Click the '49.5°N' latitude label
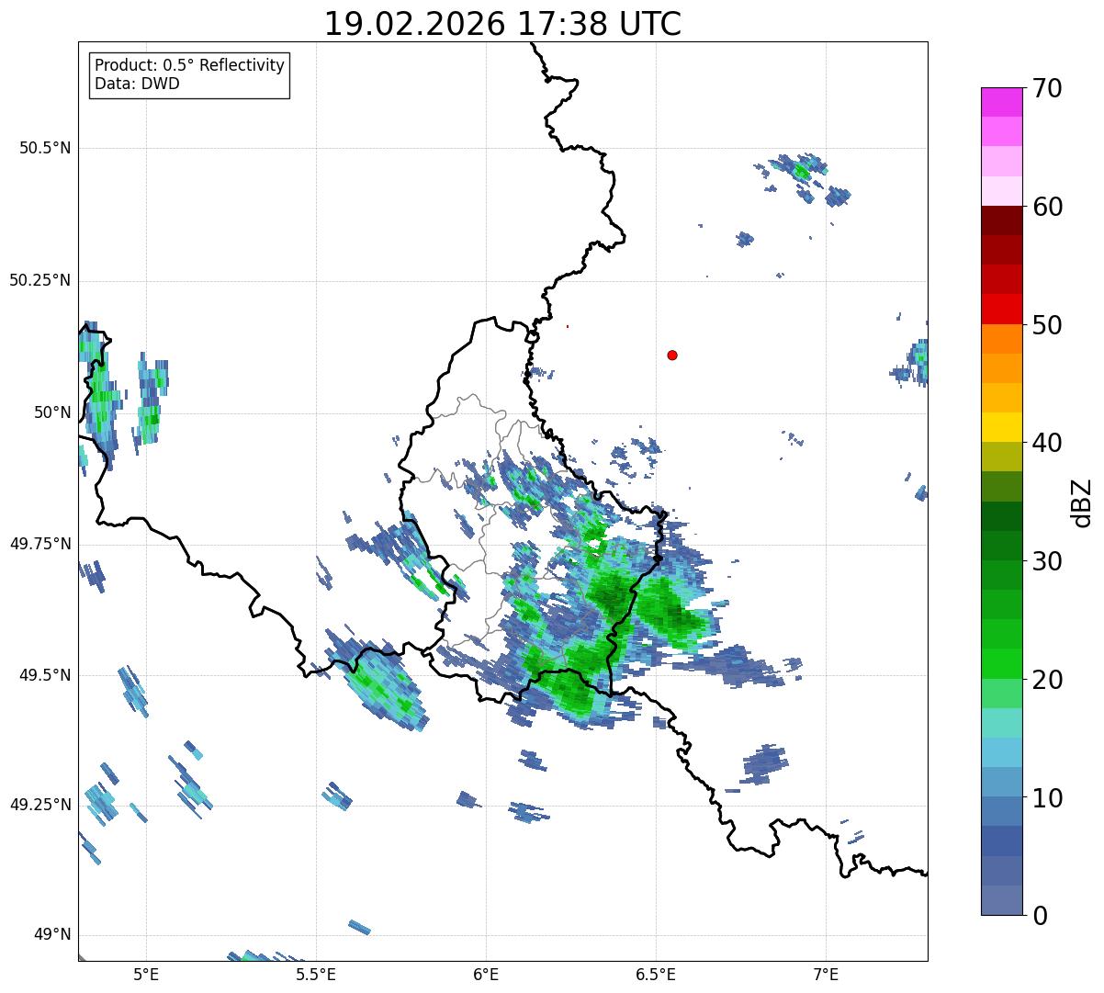Screen dimensions: 1104x993 click(45, 675)
